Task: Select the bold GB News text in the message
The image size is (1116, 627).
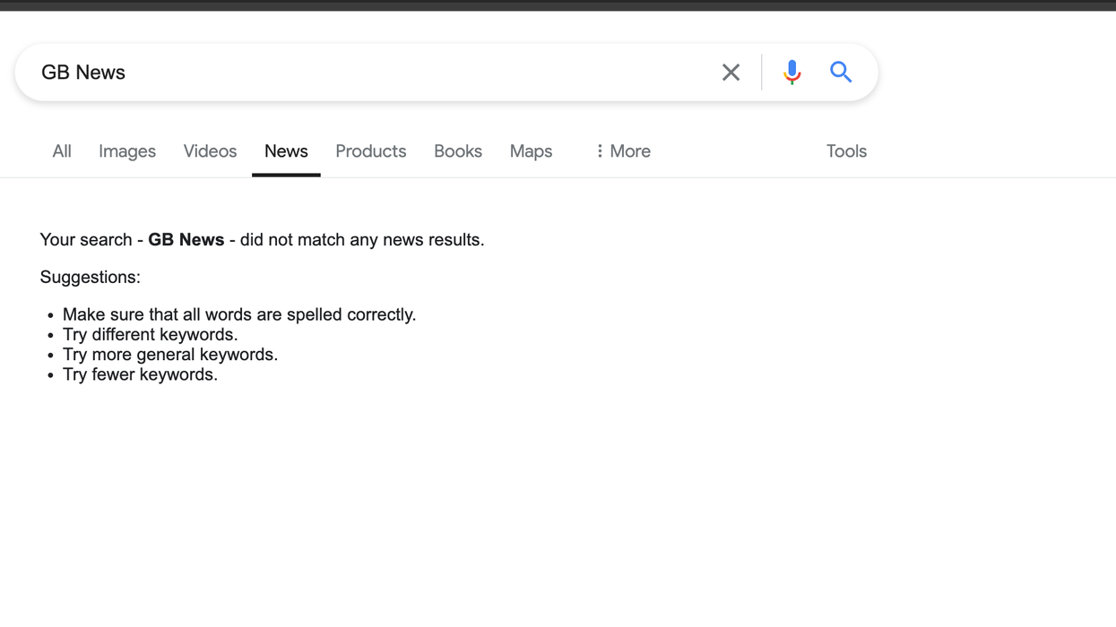Action: pos(186,239)
